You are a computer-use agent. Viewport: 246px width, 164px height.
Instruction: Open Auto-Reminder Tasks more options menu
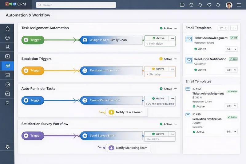pos(176,89)
